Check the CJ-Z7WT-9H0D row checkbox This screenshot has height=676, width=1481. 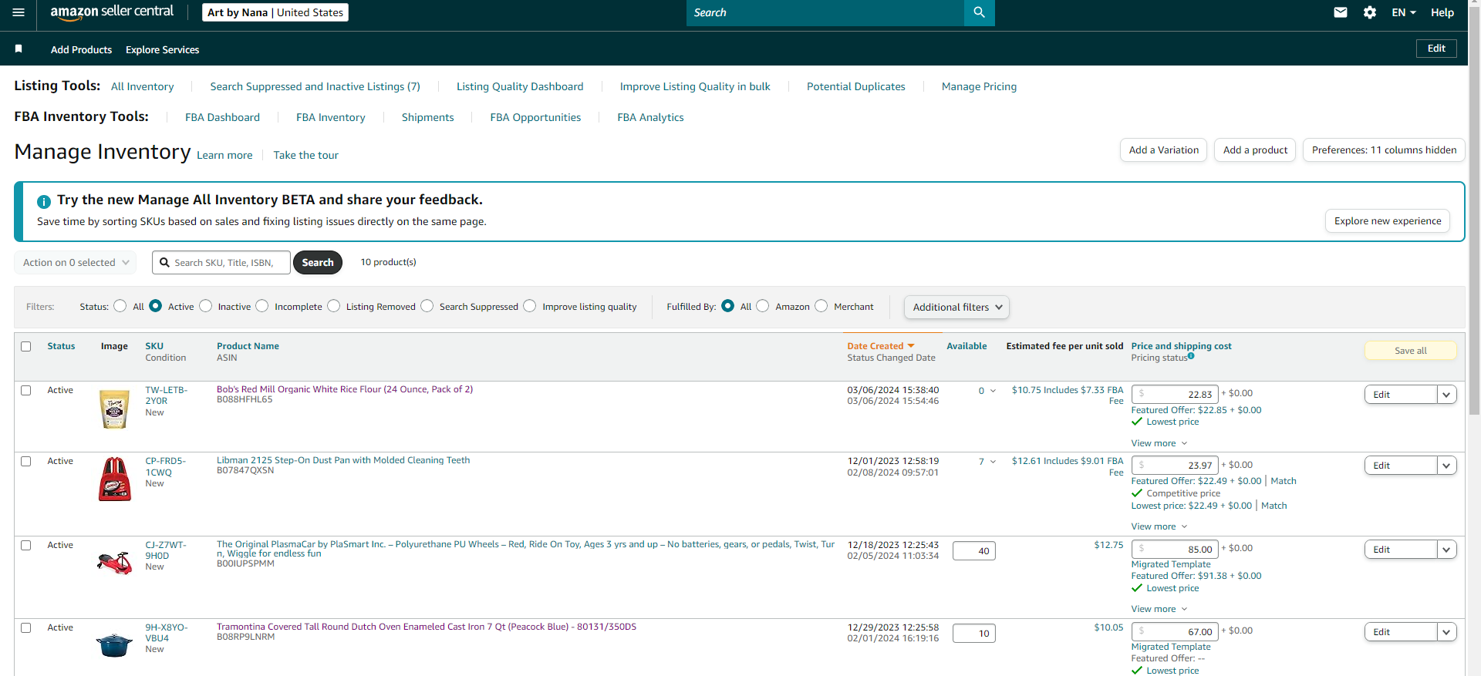tap(26, 546)
